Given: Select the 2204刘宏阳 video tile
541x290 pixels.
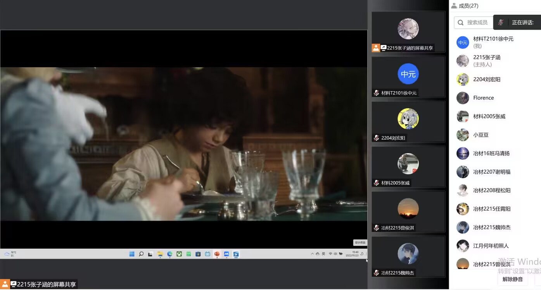Looking at the screenshot, I should click(x=408, y=121).
